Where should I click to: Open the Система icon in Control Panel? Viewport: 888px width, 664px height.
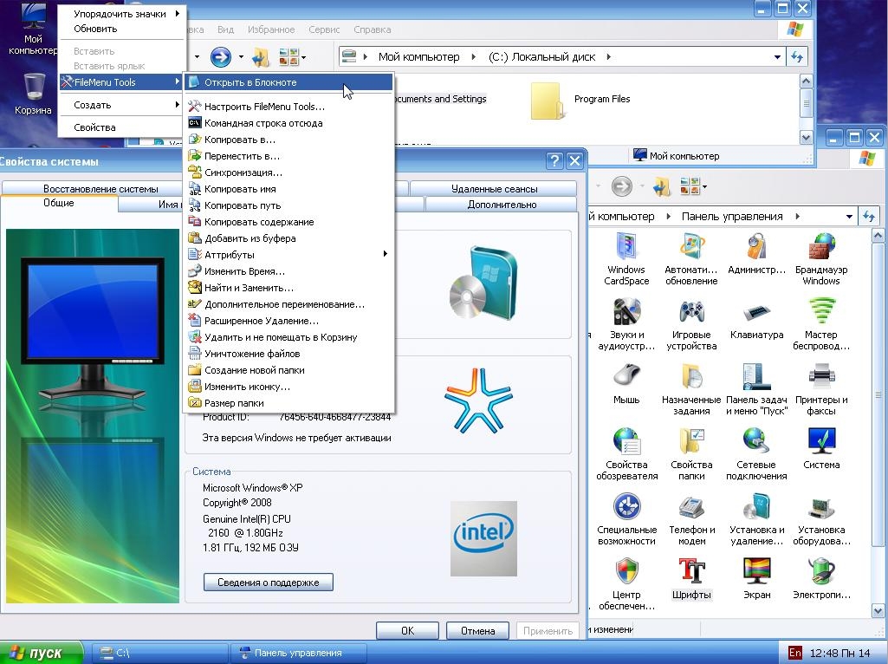click(821, 449)
